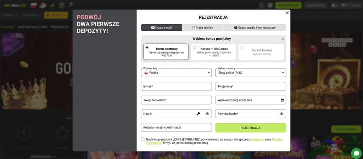Click the key icon to generate a password

coord(199,114)
